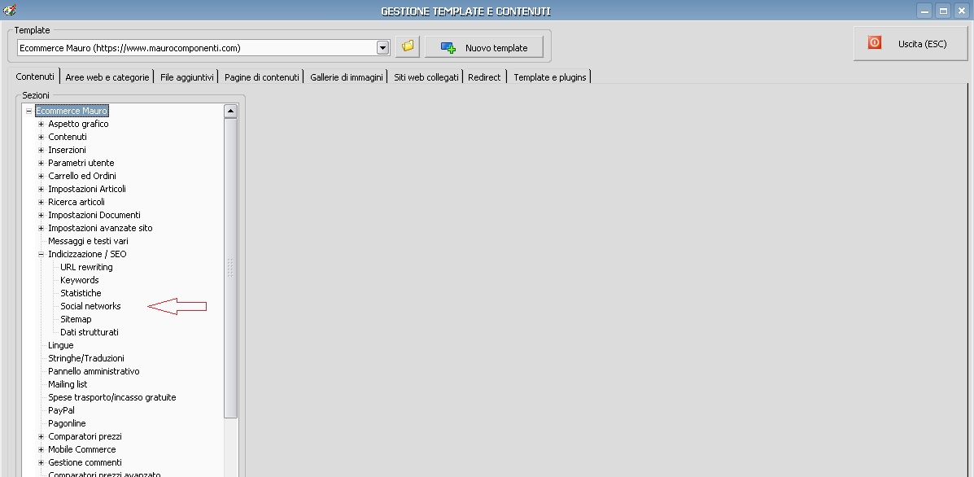Select Pannello amministrativo
The height and width of the screenshot is (477, 974).
[94, 371]
